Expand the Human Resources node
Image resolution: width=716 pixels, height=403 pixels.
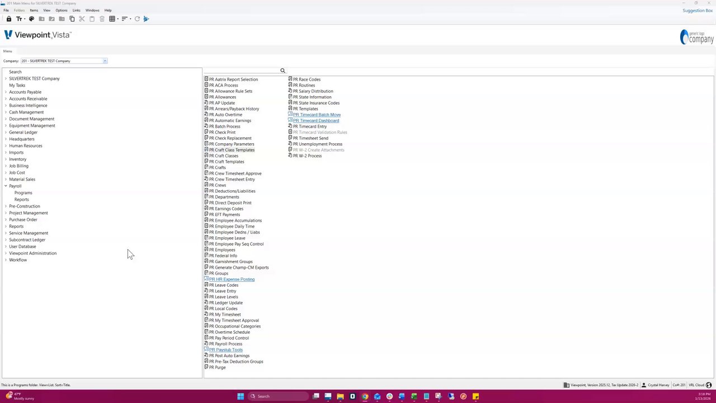coord(6,146)
